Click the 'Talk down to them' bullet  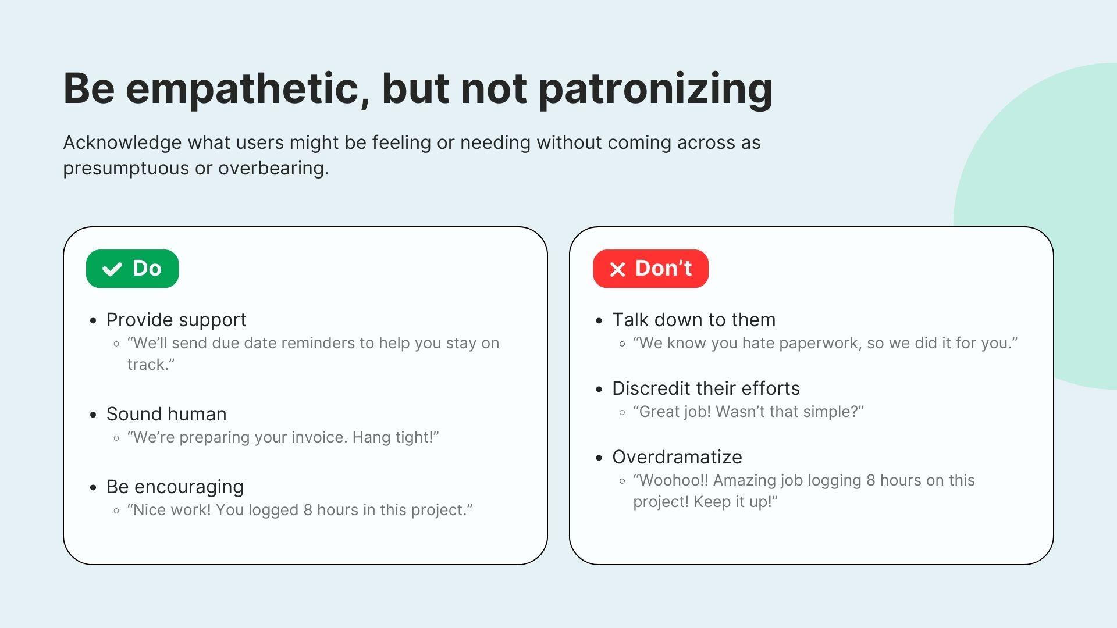pos(693,320)
